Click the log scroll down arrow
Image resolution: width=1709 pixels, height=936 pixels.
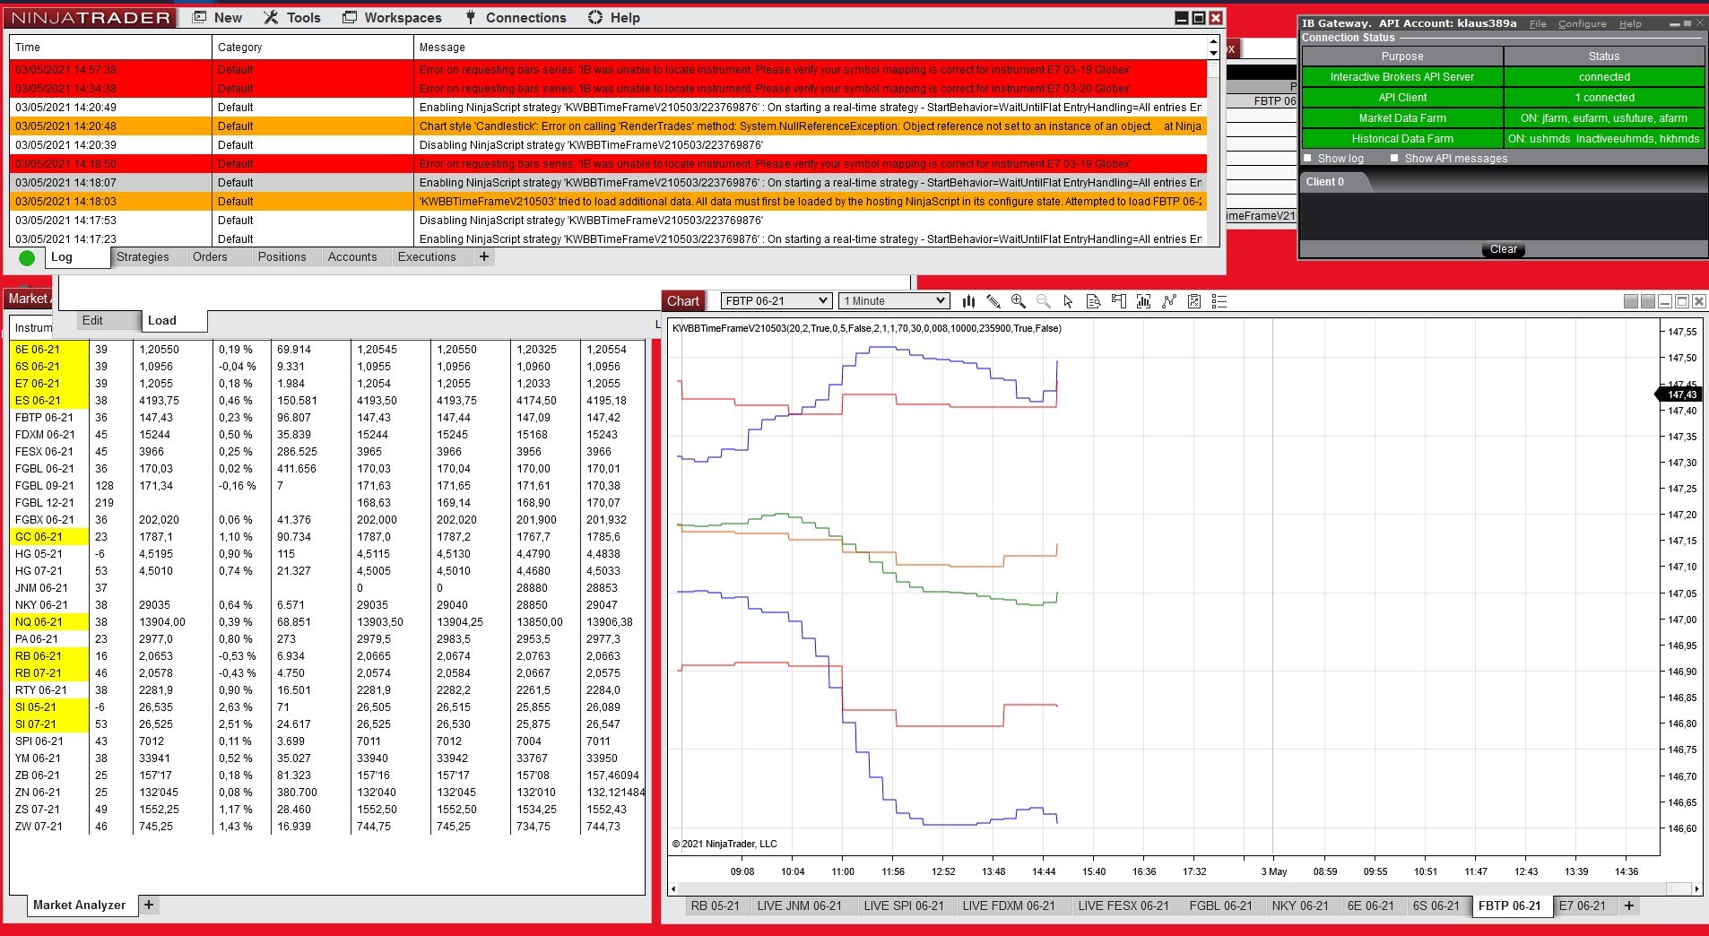coord(1213,54)
